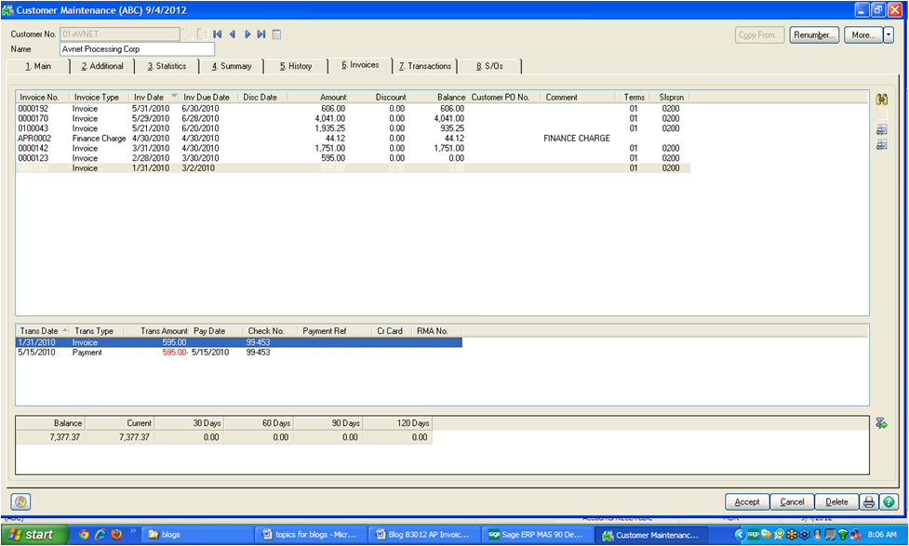Click the print icon at bottom right
Viewport: 909px width, 546px height.
tap(869, 501)
